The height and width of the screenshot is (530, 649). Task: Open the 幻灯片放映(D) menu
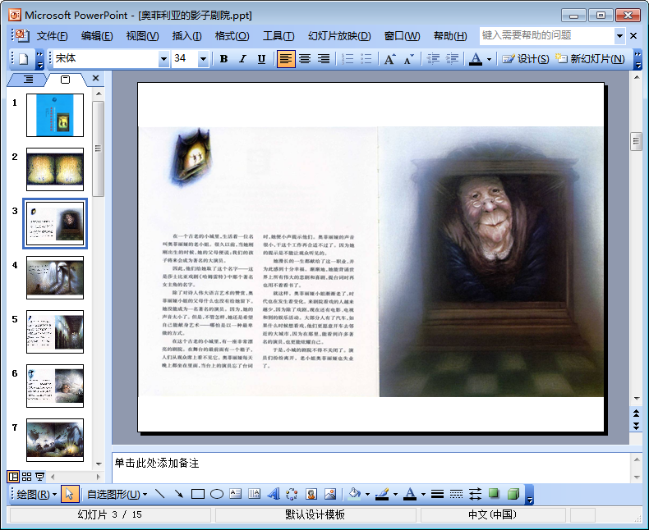(x=339, y=36)
